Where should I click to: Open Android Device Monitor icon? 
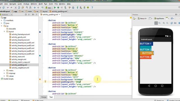click(88, 8)
